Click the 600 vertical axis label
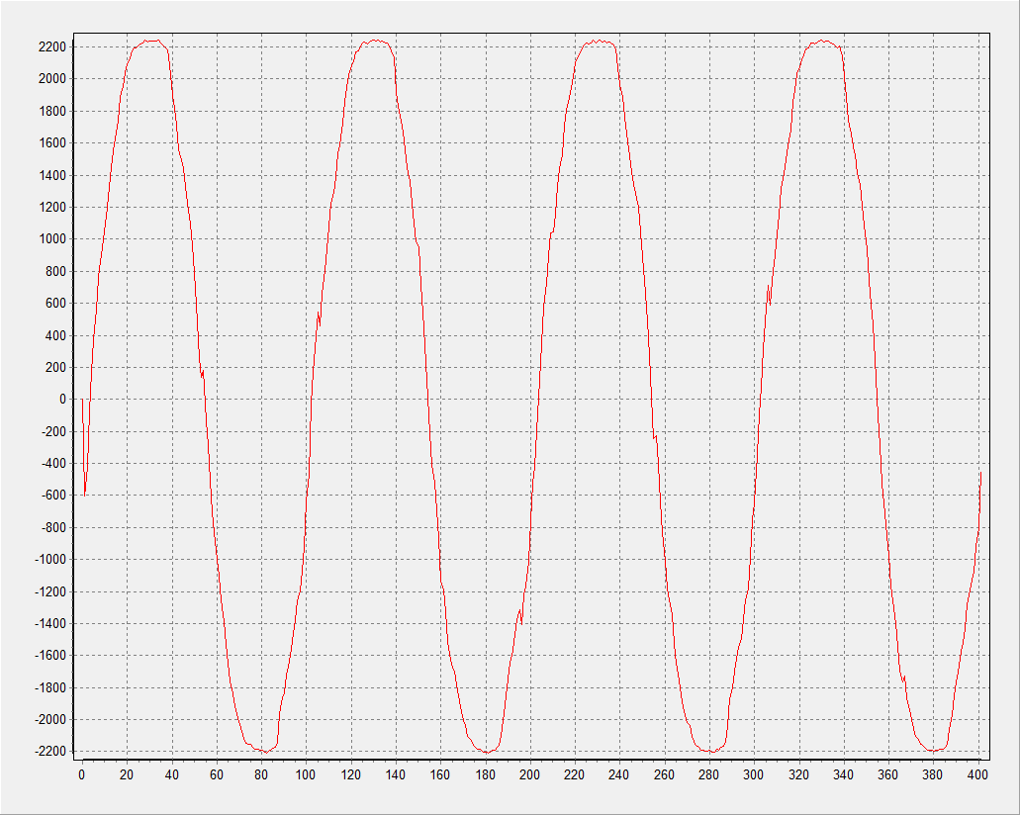The image size is (1020, 815). [x=56, y=304]
